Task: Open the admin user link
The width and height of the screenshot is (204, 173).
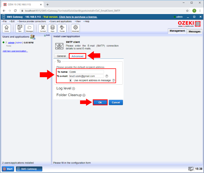Action: [x=11, y=43]
